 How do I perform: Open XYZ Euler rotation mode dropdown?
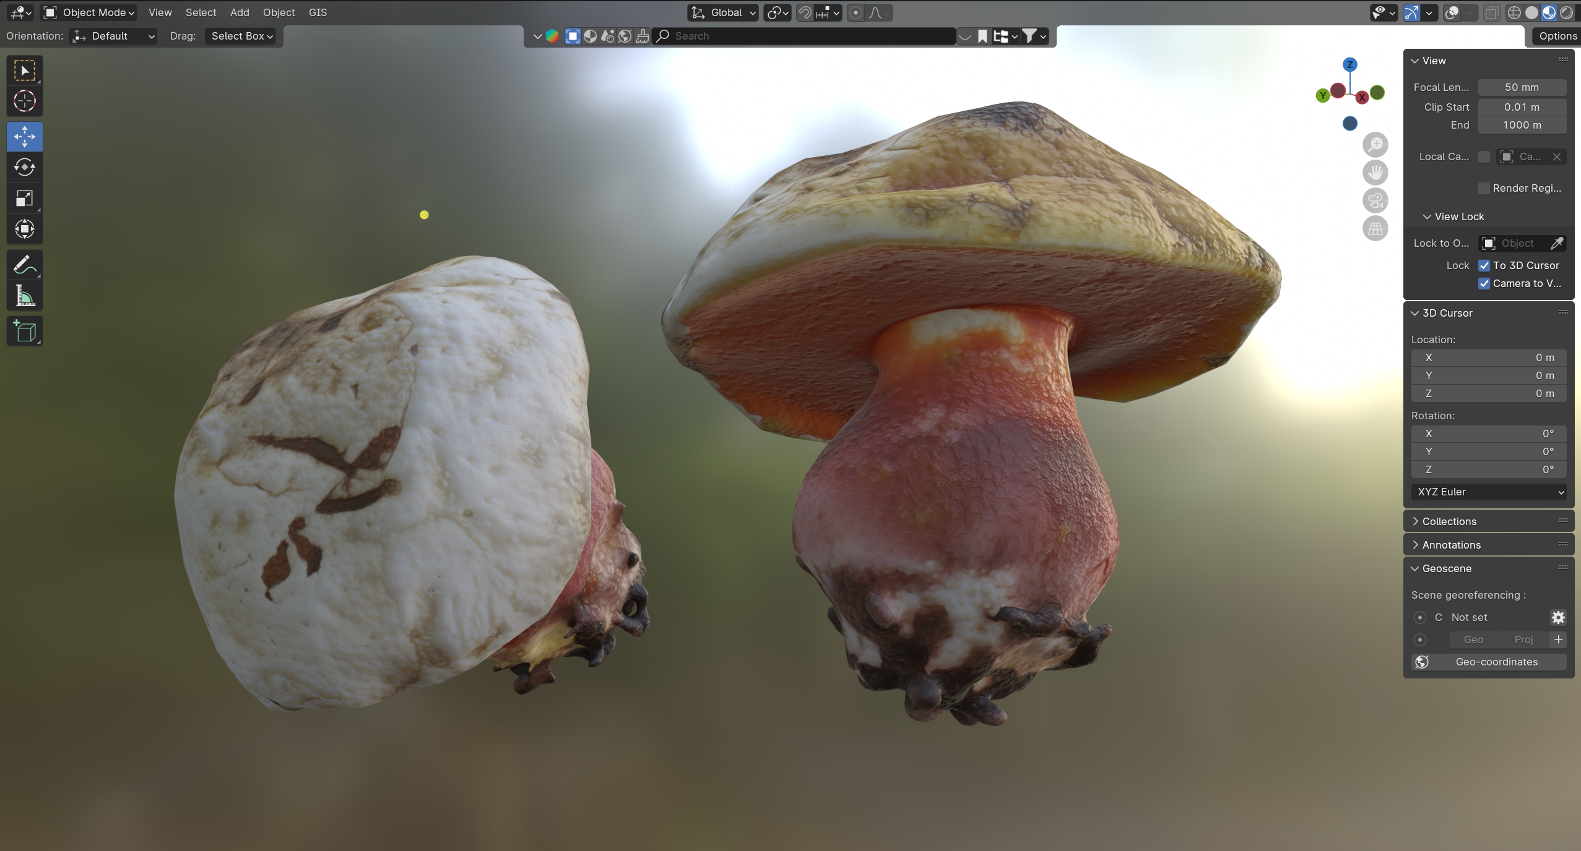(1488, 492)
